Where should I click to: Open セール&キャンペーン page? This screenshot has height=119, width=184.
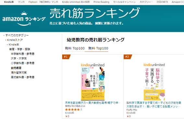pyautogui.click(x=124, y=2)
